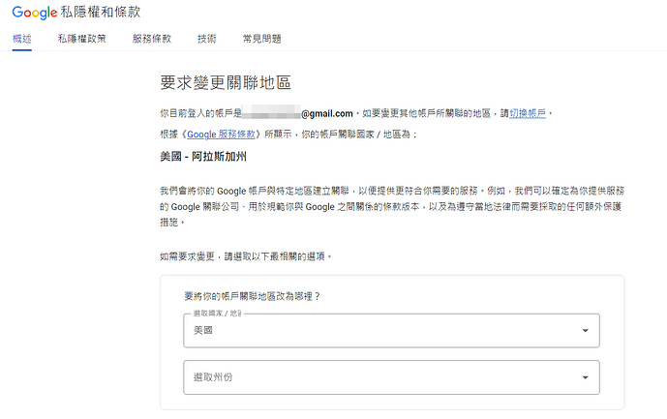Click the Google logo

[x=35, y=13]
